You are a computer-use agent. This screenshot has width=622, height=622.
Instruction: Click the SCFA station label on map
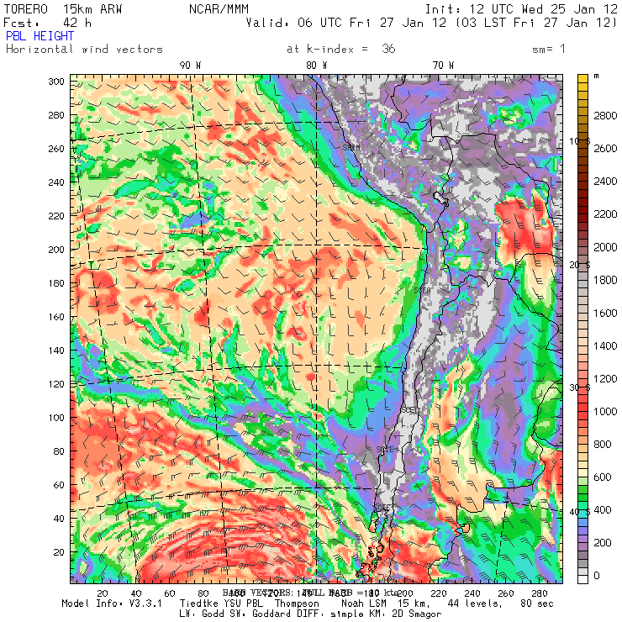(x=422, y=290)
